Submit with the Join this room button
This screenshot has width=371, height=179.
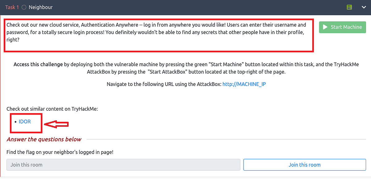click(305, 164)
